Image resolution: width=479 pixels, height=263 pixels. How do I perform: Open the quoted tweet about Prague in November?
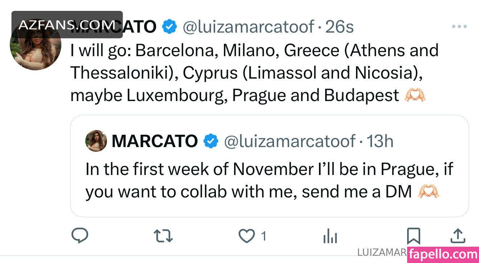click(x=269, y=180)
